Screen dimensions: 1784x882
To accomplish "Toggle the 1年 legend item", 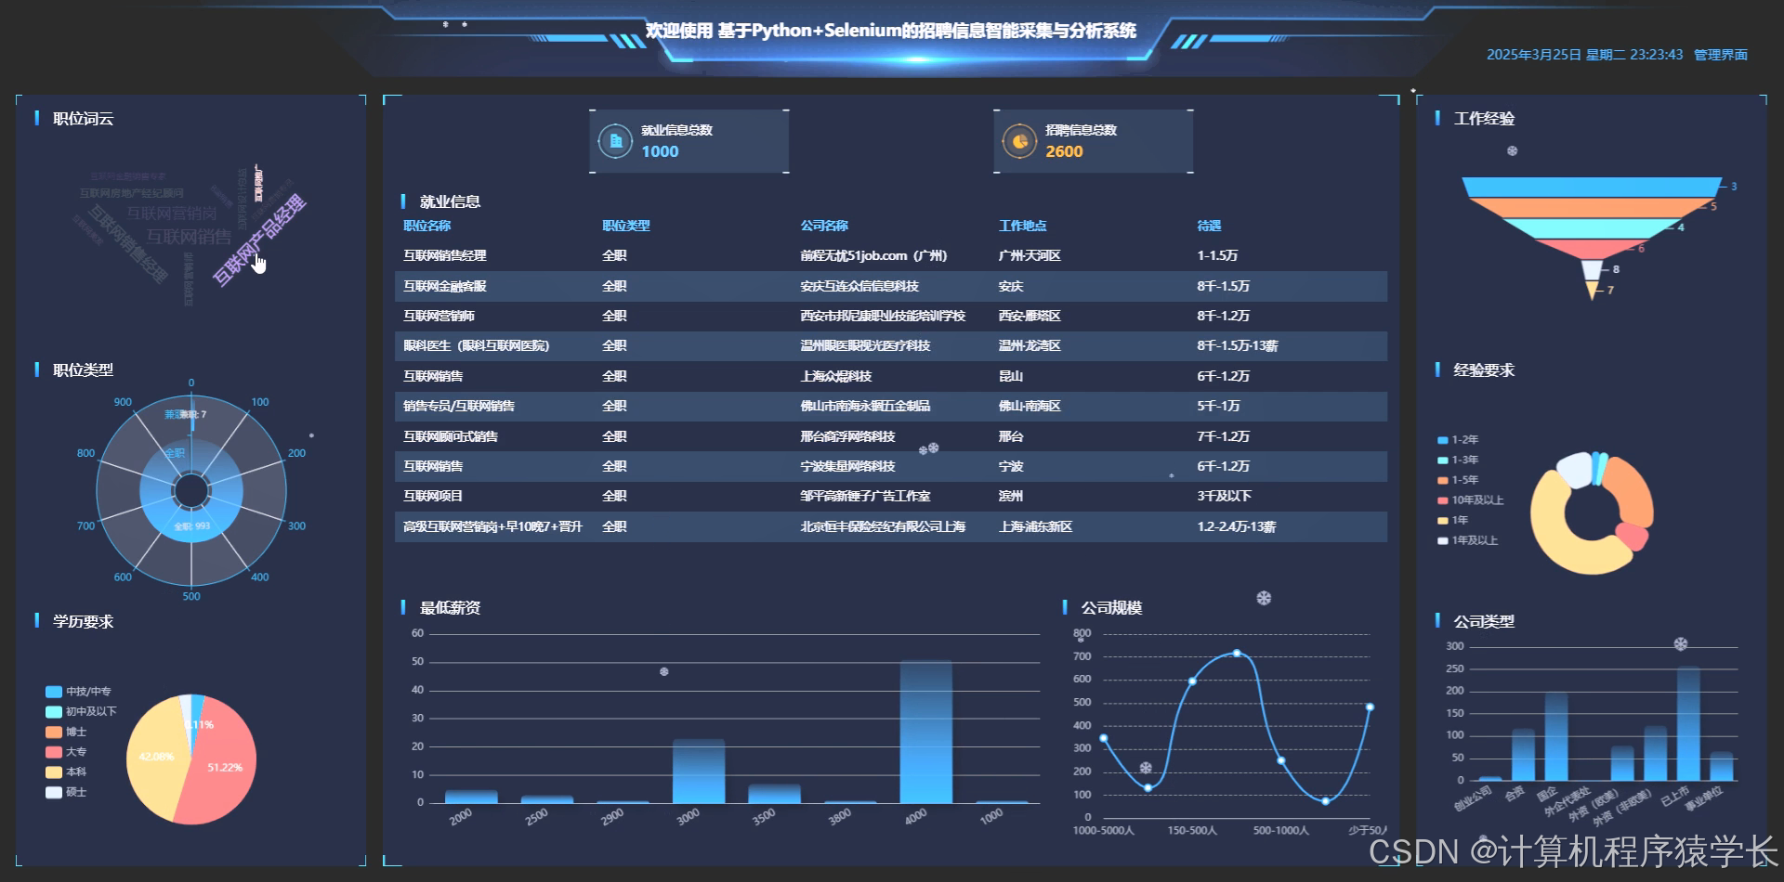I will click(1453, 520).
